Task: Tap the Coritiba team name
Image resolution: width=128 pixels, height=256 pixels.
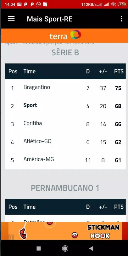Action: tap(33, 123)
